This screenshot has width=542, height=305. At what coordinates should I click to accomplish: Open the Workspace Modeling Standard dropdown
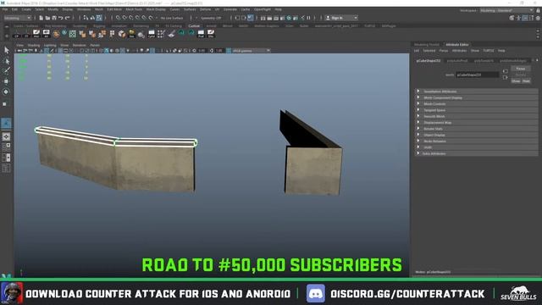[506, 11]
